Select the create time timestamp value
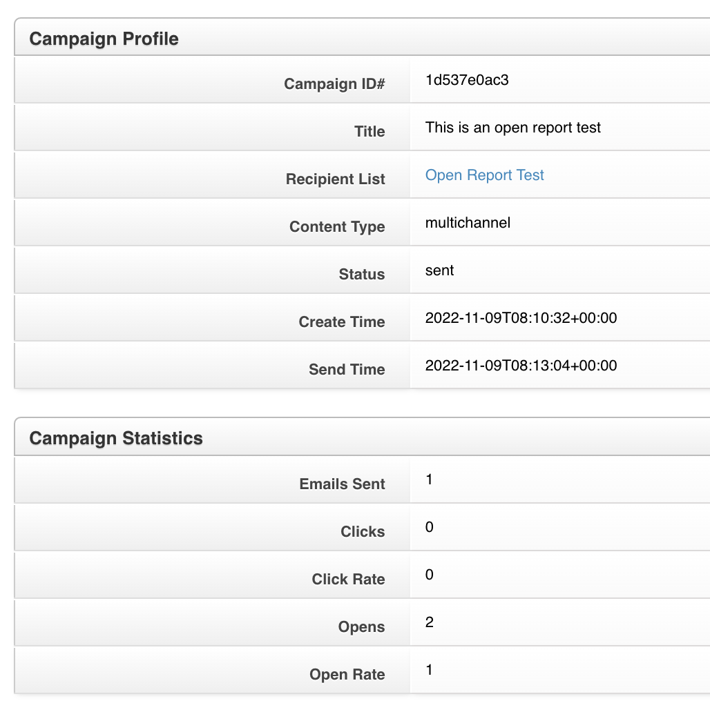Screen dimensions: 710x712 click(x=521, y=318)
